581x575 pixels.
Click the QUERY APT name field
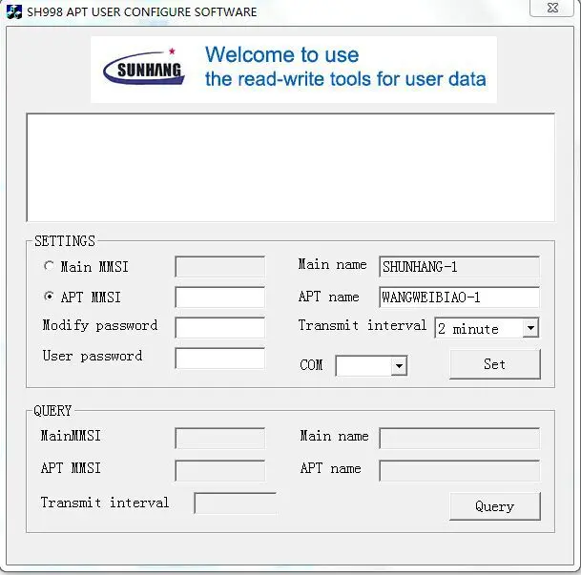459,471
